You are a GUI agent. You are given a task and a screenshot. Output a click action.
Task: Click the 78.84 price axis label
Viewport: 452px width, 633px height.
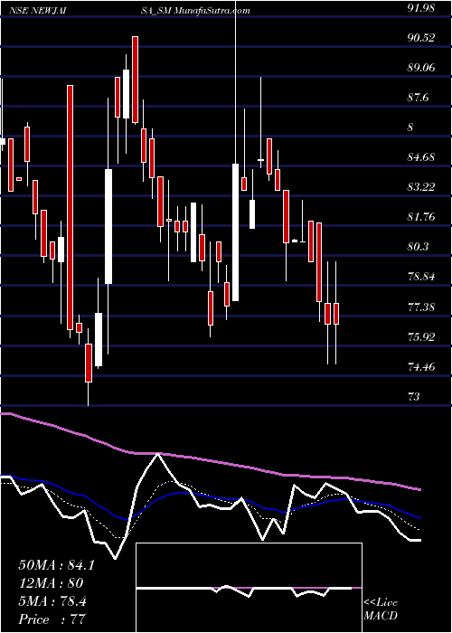[421, 277]
